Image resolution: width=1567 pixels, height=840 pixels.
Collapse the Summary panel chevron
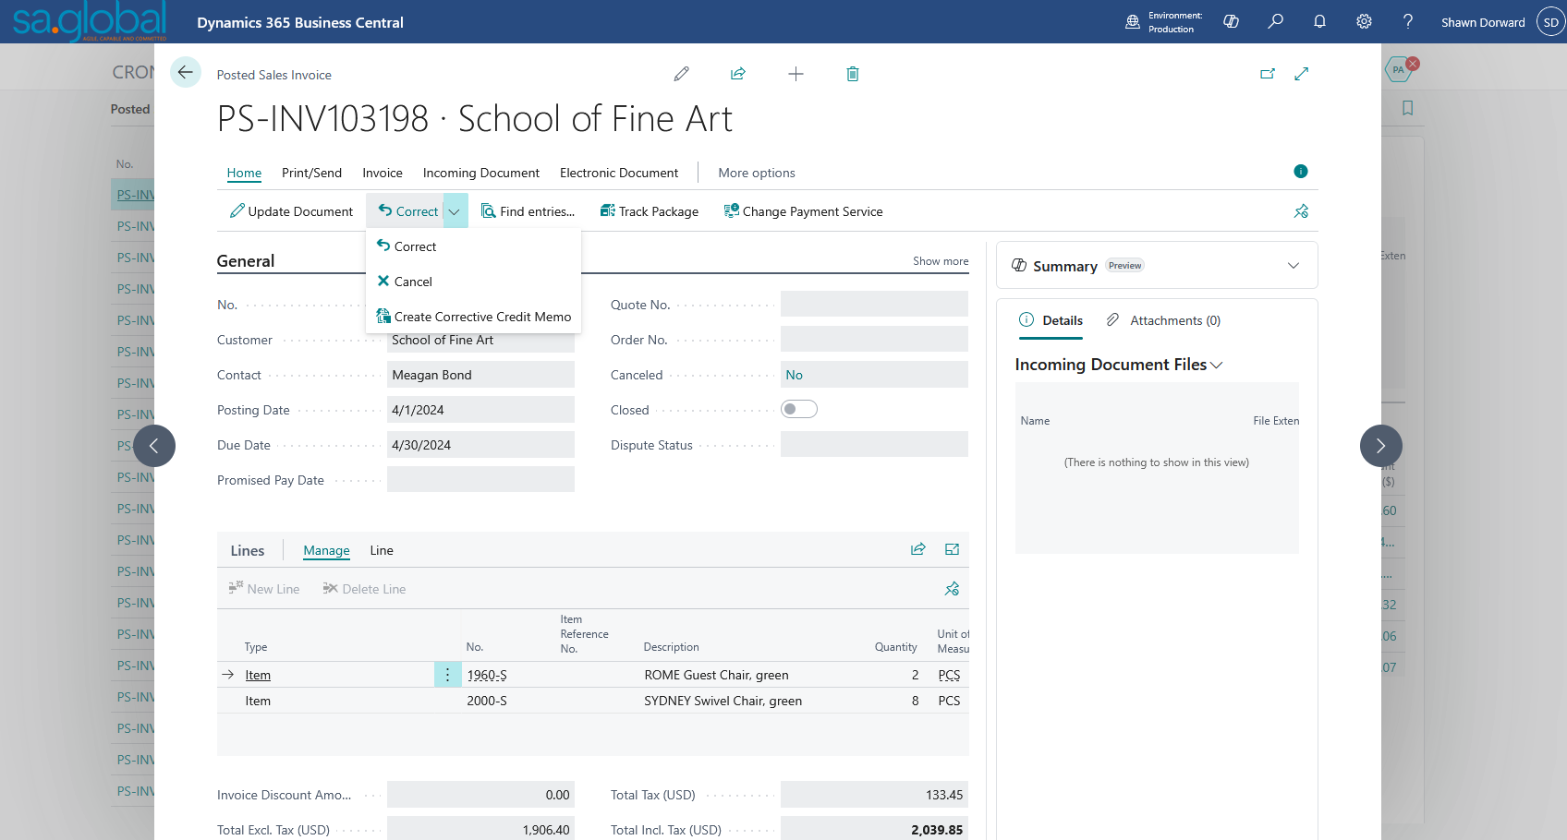click(x=1293, y=266)
